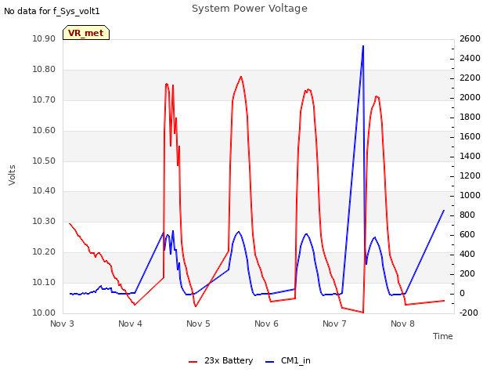Image resolution: width=501 pixels, height=376 pixels.
Task: Click the '10.40' left axis value
Action: (x=44, y=191)
